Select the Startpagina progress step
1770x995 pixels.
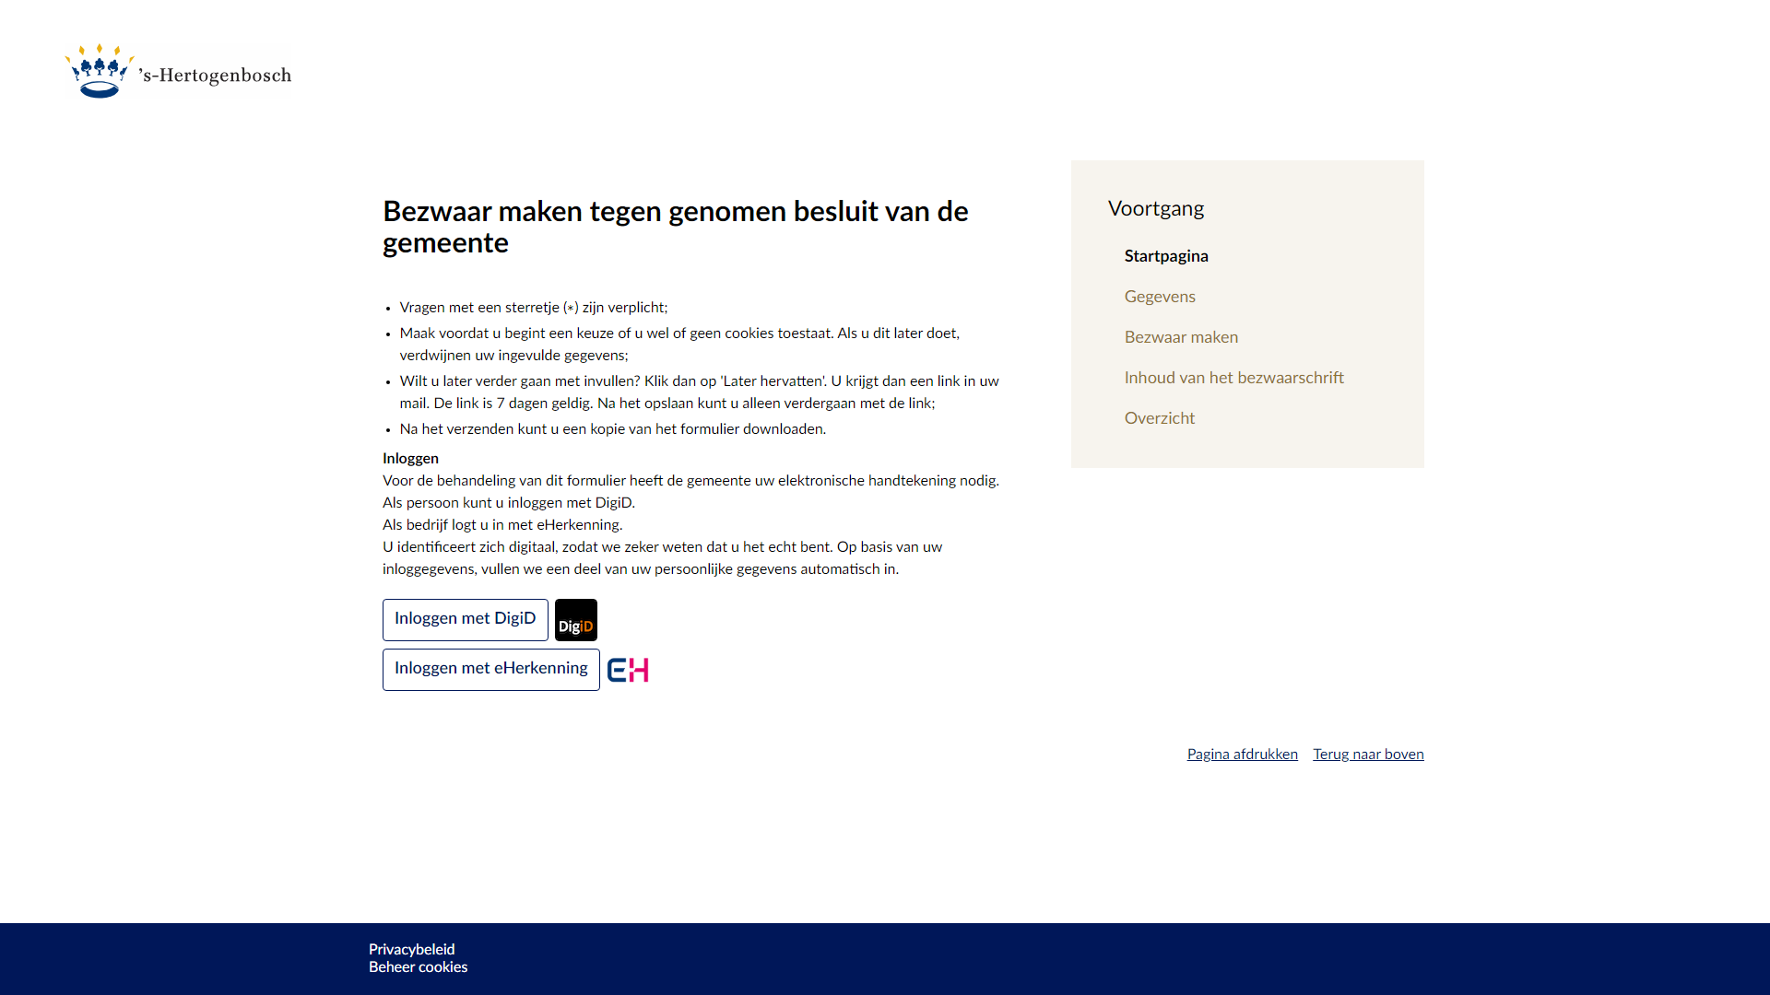pos(1165,256)
